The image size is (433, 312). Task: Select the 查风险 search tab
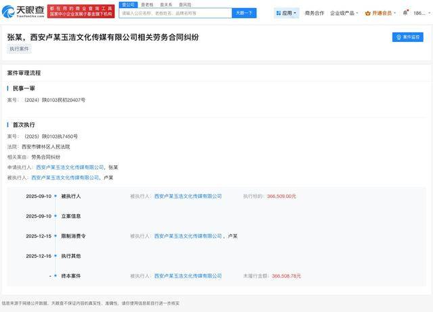pos(185,5)
